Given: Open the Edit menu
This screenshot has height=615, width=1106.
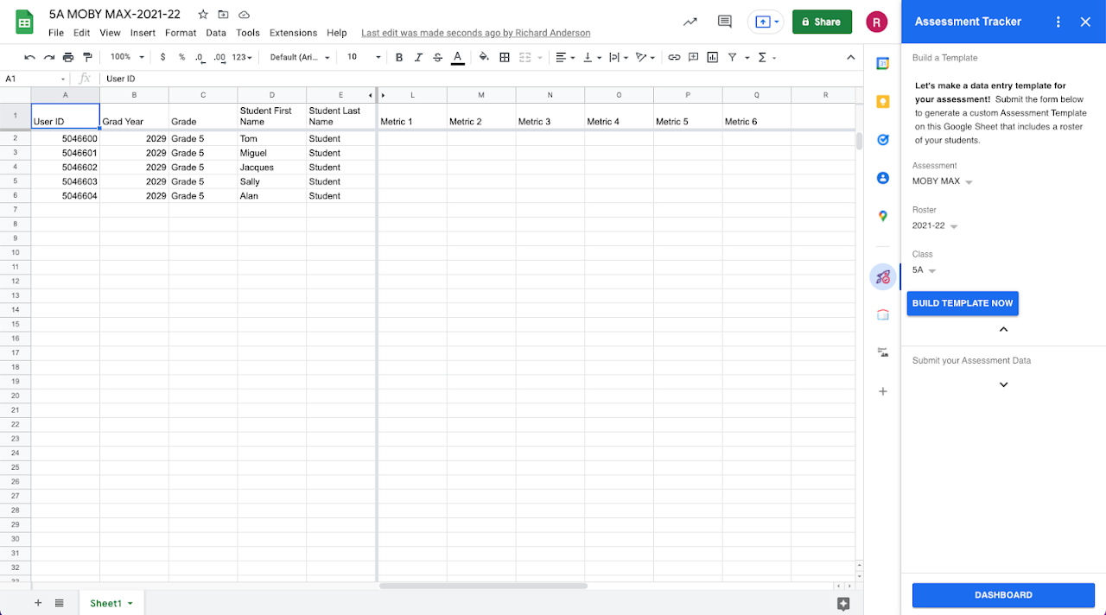Looking at the screenshot, I should (81, 33).
